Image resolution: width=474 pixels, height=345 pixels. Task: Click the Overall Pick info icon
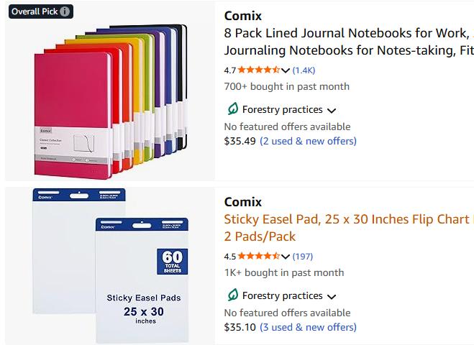[x=65, y=11]
